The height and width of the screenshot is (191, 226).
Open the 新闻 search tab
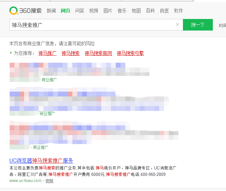point(51,11)
